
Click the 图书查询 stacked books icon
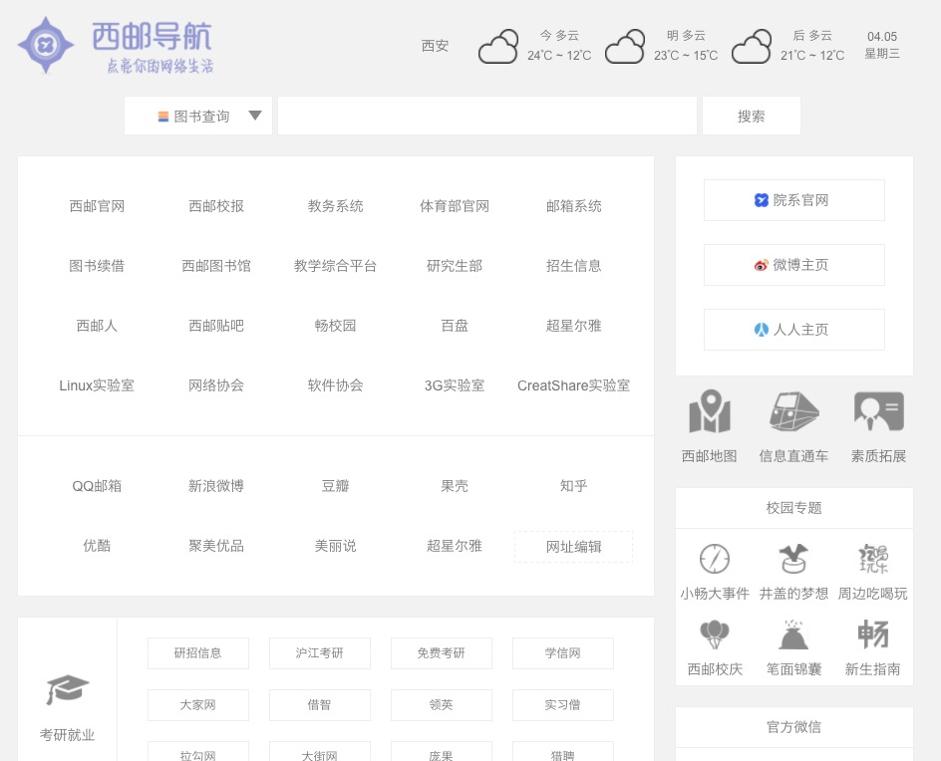coord(163,117)
